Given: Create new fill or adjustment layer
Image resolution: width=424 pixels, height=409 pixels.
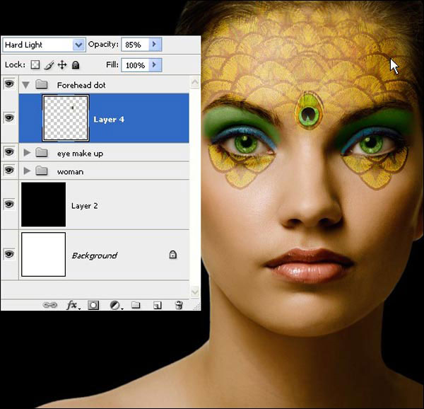Looking at the screenshot, I should (114, 305).
